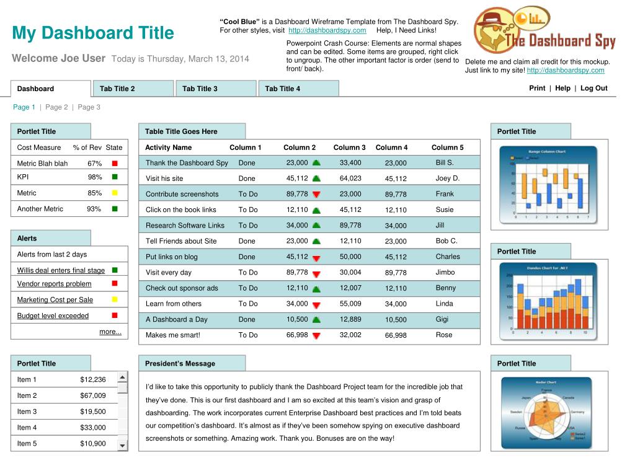Open Tab Title 4
635x476 pixels.
click(x=298, y=89)
